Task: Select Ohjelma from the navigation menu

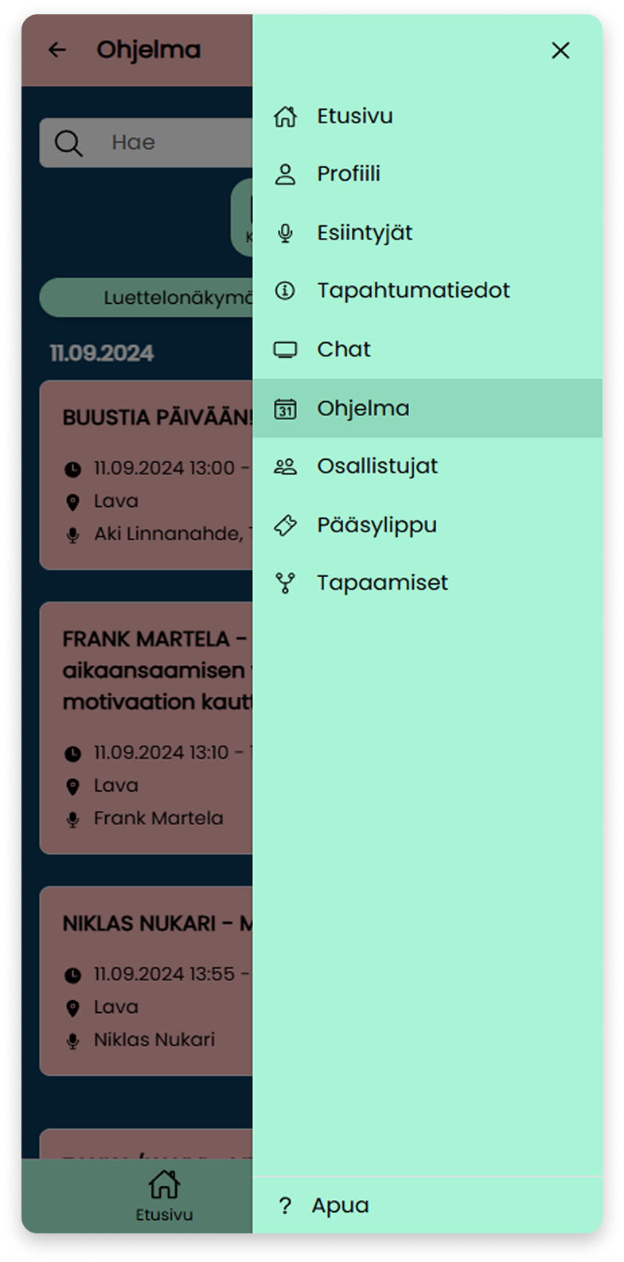Action: click(362, 407)
